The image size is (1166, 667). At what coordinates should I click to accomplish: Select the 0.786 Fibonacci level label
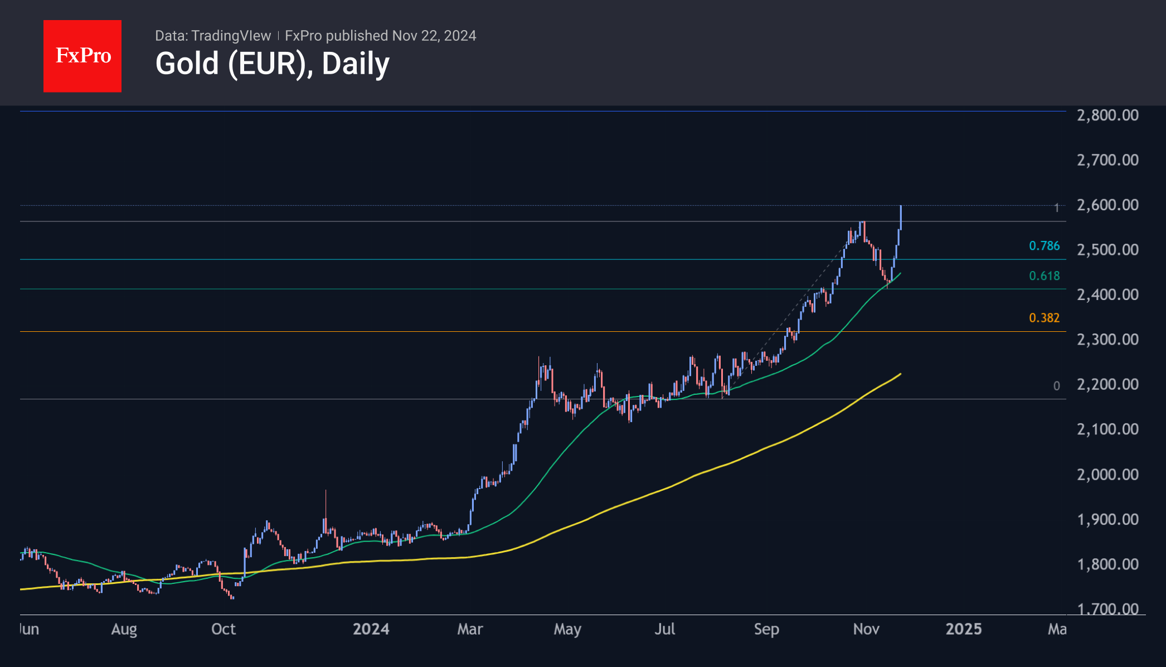coord(1044,246)
